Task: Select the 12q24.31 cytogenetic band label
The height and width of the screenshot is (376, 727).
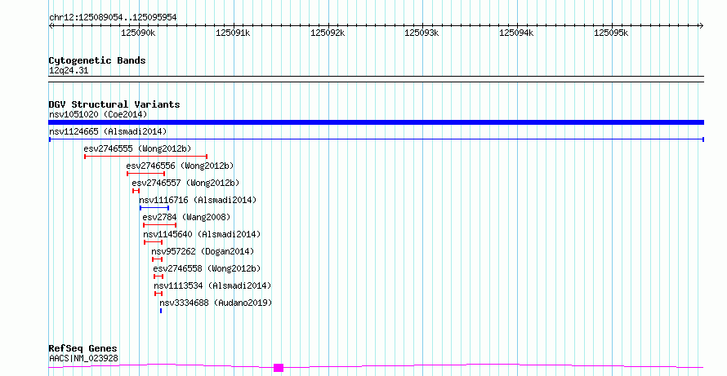Action: coord(69,71)
